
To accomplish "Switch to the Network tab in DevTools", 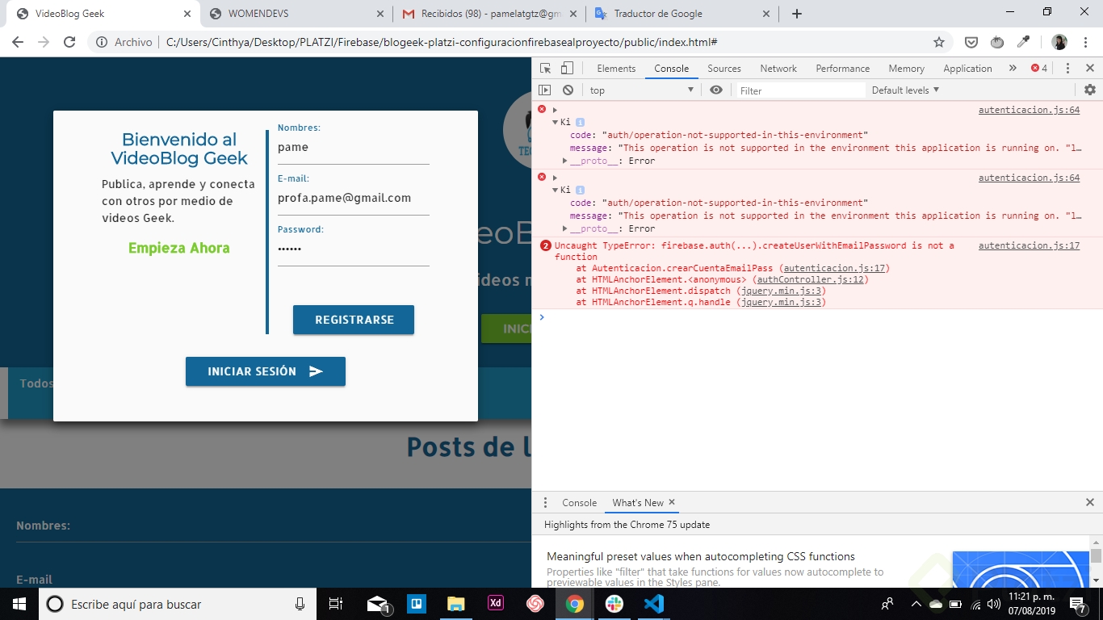I will coord(778,68).
